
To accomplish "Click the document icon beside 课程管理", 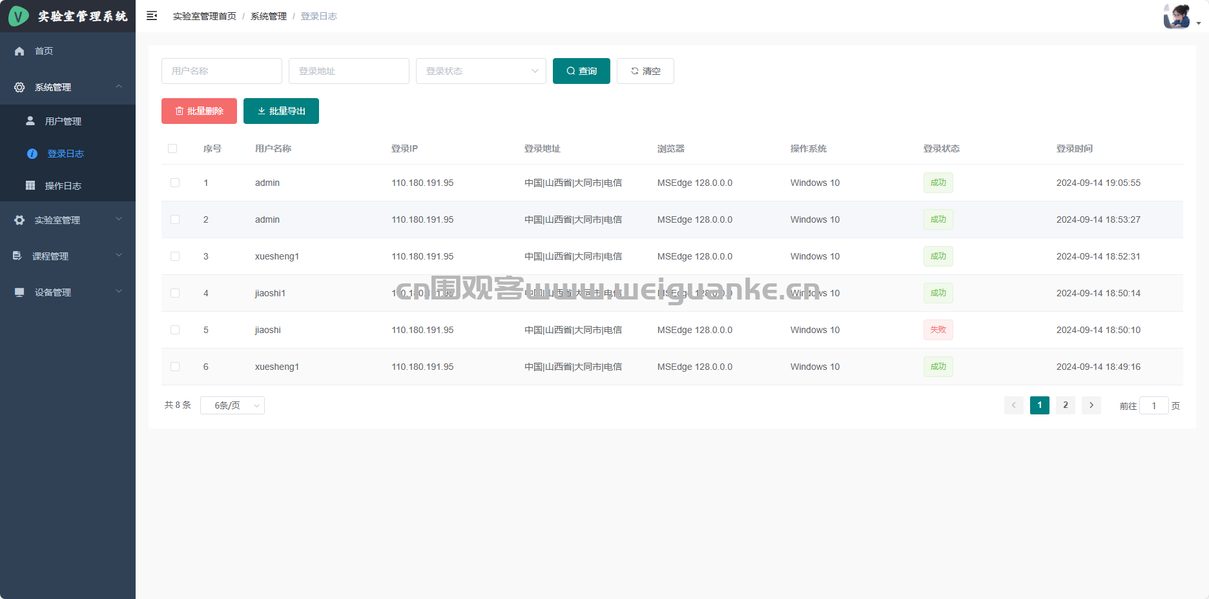I will pos(17,256).
